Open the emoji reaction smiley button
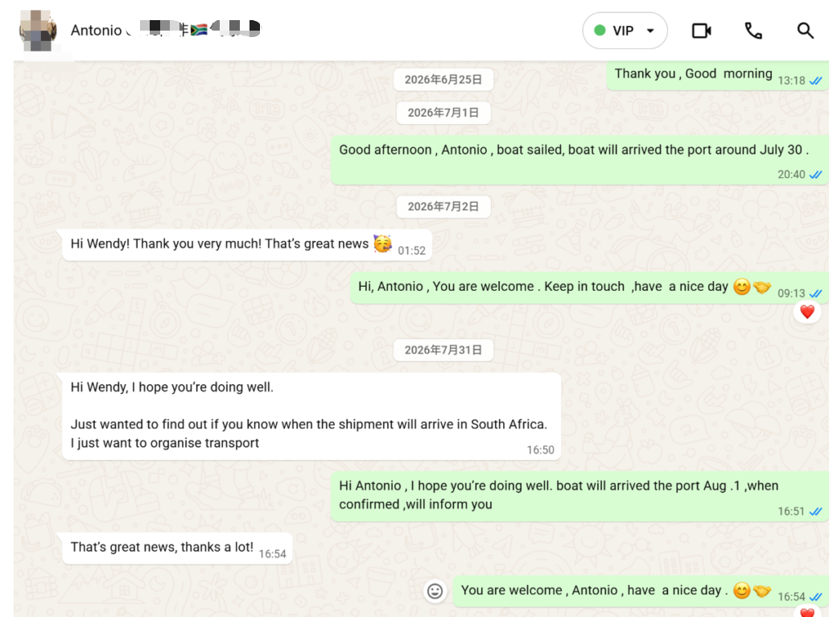Viewport: 829px width, 617px height. [435, 591]
